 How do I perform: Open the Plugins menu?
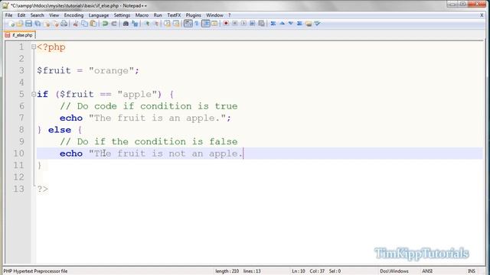tap(194, 15)
